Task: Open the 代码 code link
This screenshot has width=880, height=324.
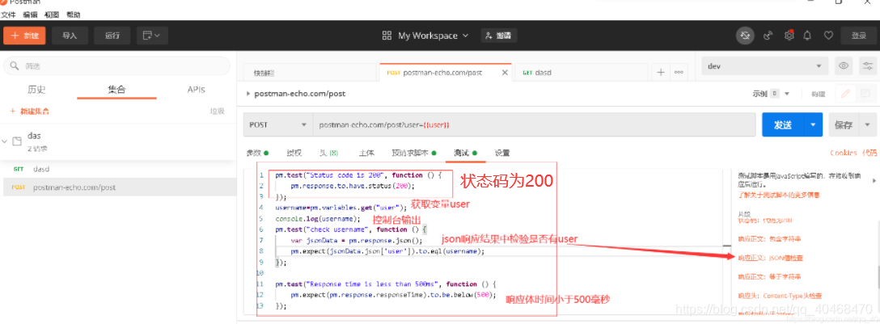Action: coord(869,153)
